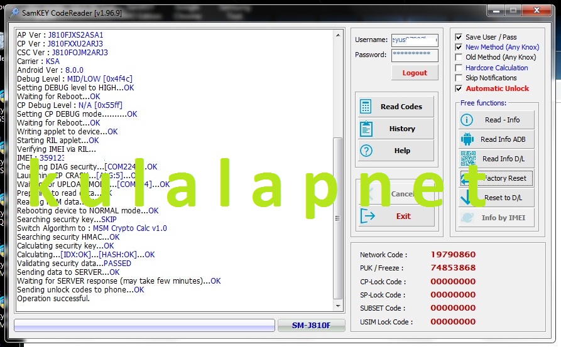Click CSC Ver J810FOJM2ARJ3 log line
Image resolution: width=561 pixels, height=347 pixels.
point(62,53)
